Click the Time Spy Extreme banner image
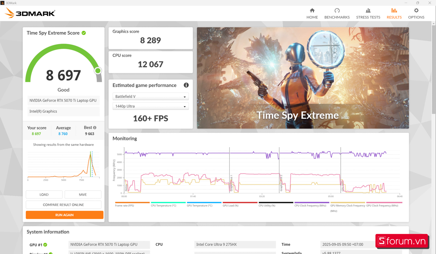436x254 pixels. (x=303, y=78)
